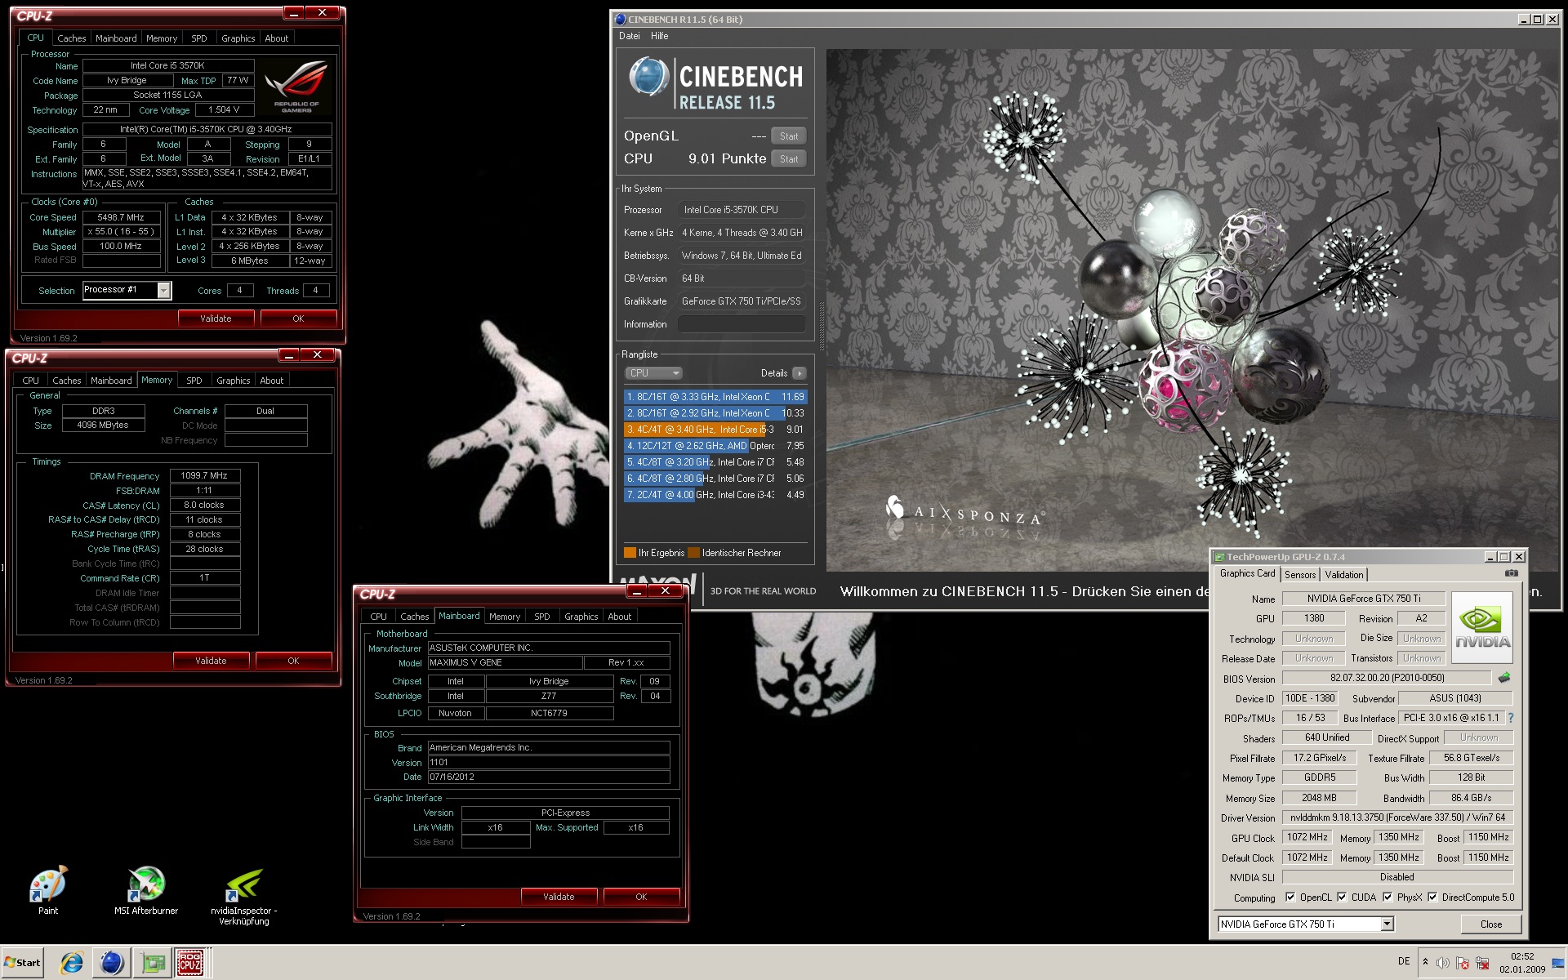Click the Details arrow button in Rangliste
The width and height of the screenshot is (1568, 980).
799,373
